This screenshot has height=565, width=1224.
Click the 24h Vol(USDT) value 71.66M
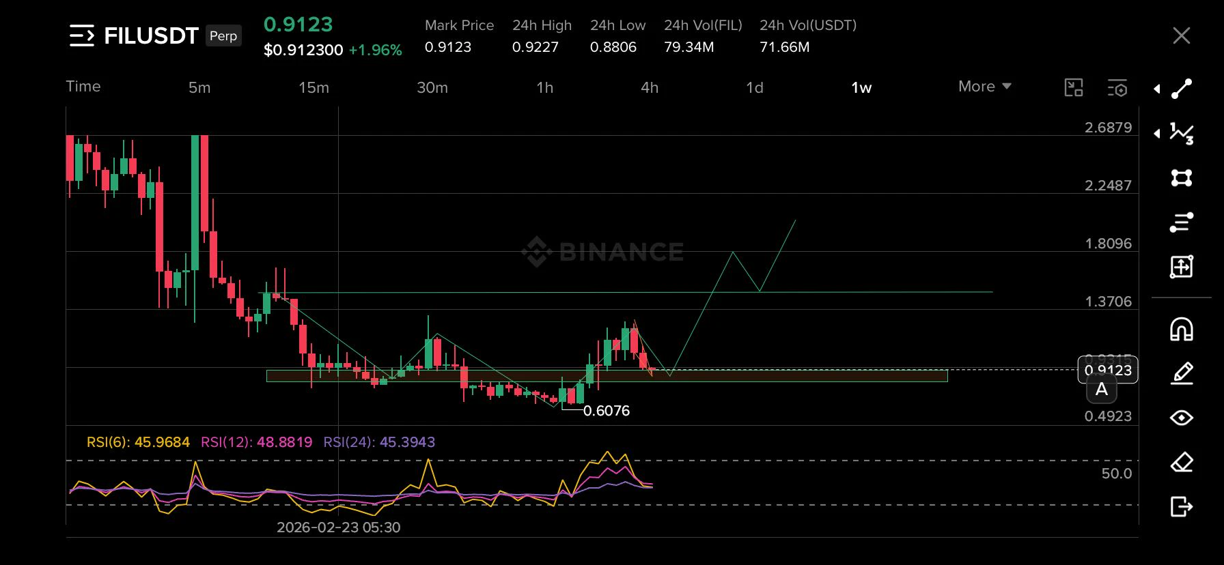click(x=785, y=47)
